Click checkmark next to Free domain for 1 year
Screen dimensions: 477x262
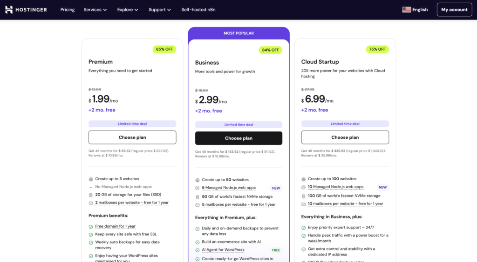[x=91, y=227]
